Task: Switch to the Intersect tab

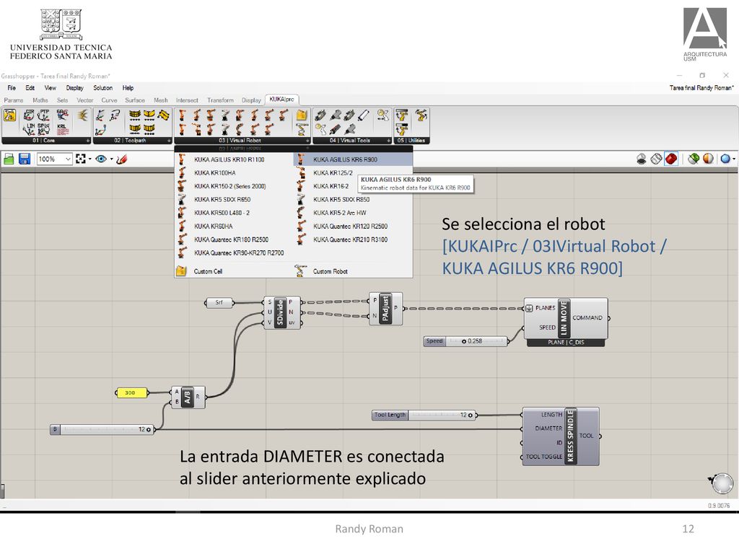Action: 187,100
